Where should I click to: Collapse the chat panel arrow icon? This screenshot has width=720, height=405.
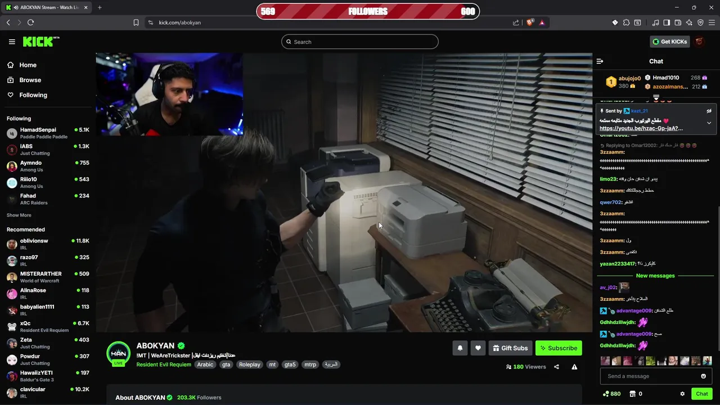pos(600,61)
